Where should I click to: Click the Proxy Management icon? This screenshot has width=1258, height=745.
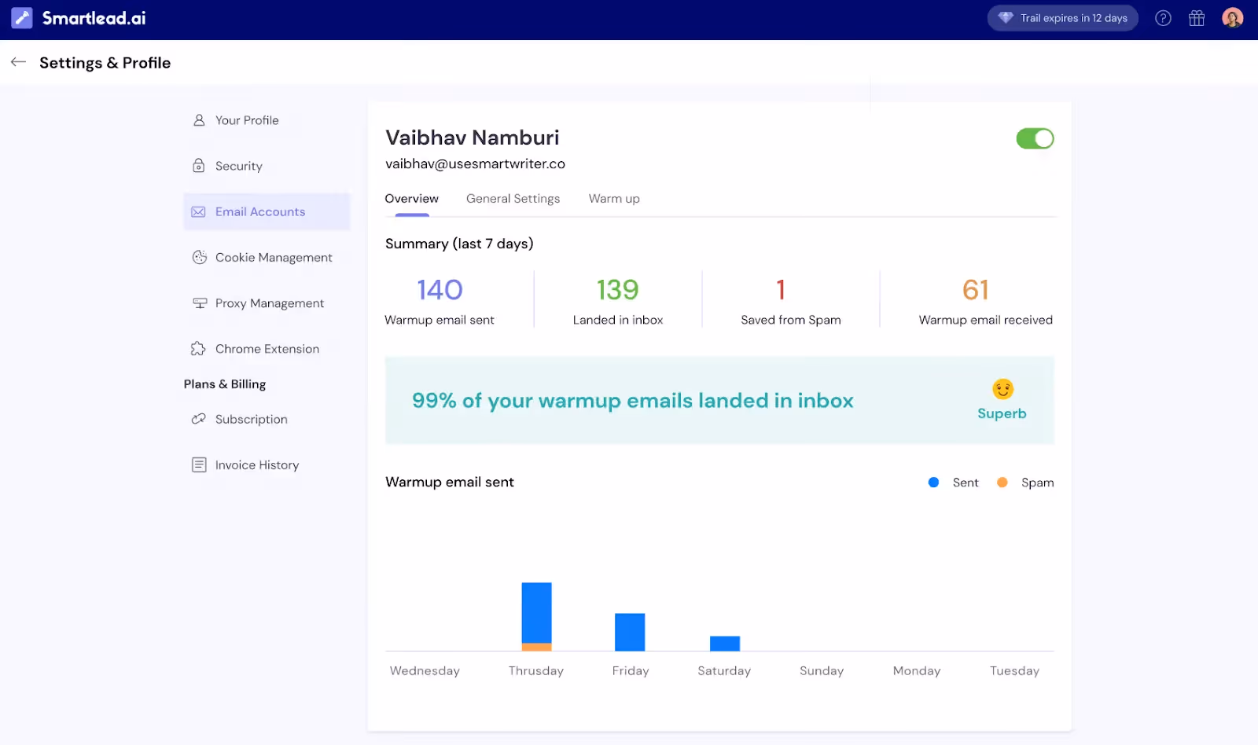[200, 303]
